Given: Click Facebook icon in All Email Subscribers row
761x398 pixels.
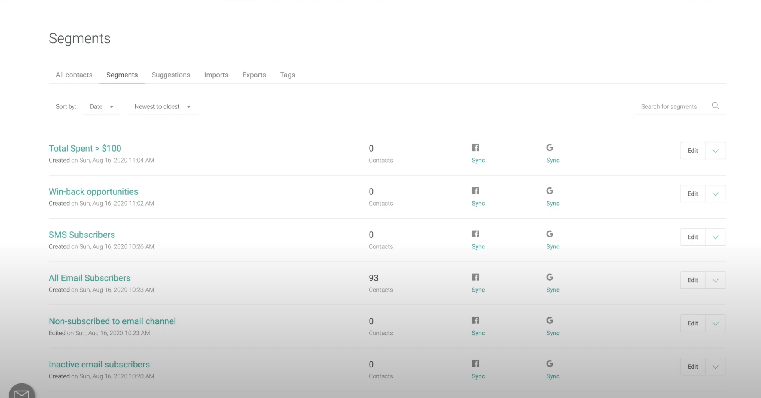Looking at the screenshot, I should click(x=475, y=277).
